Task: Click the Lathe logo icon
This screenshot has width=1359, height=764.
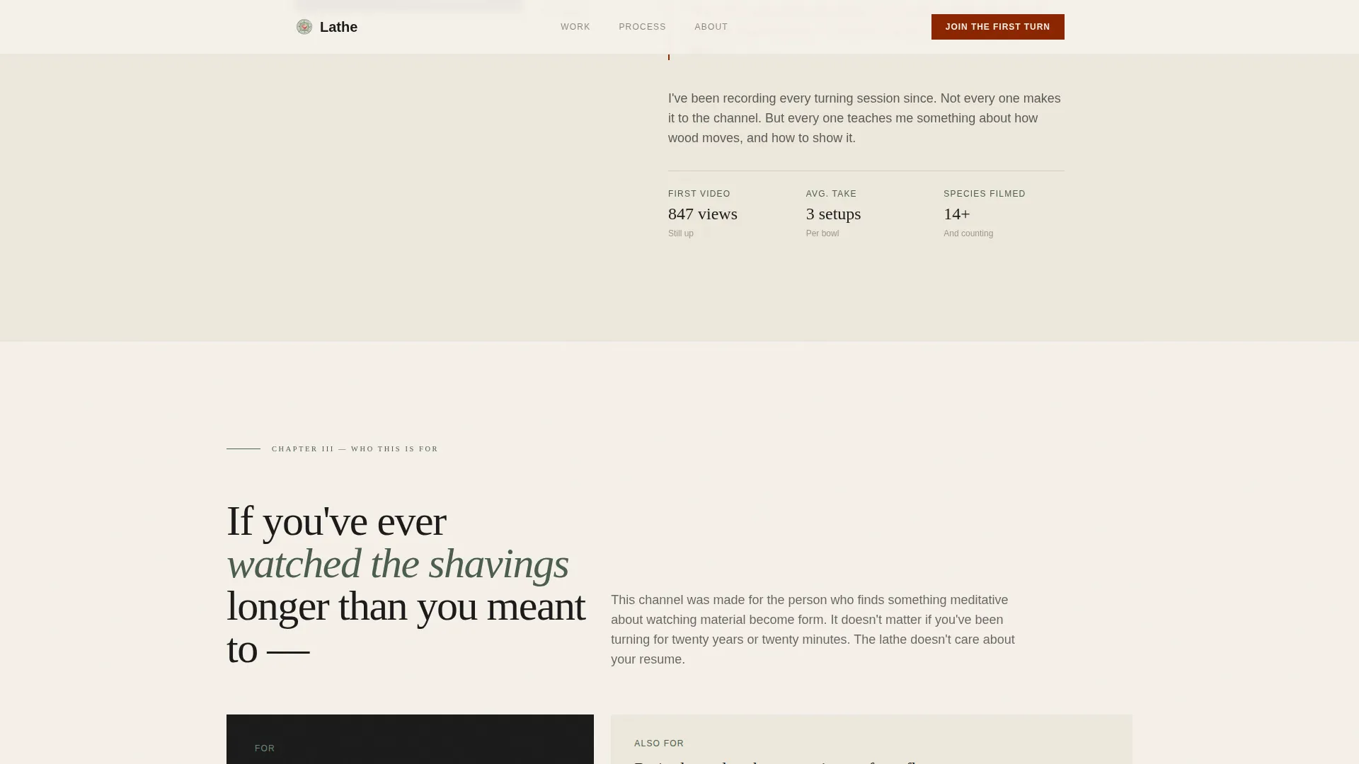Action: (304, 27)
